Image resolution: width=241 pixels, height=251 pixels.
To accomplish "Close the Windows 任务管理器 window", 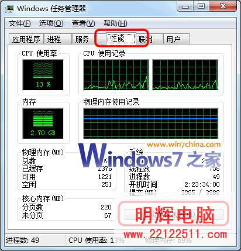I will pos(223,6).
